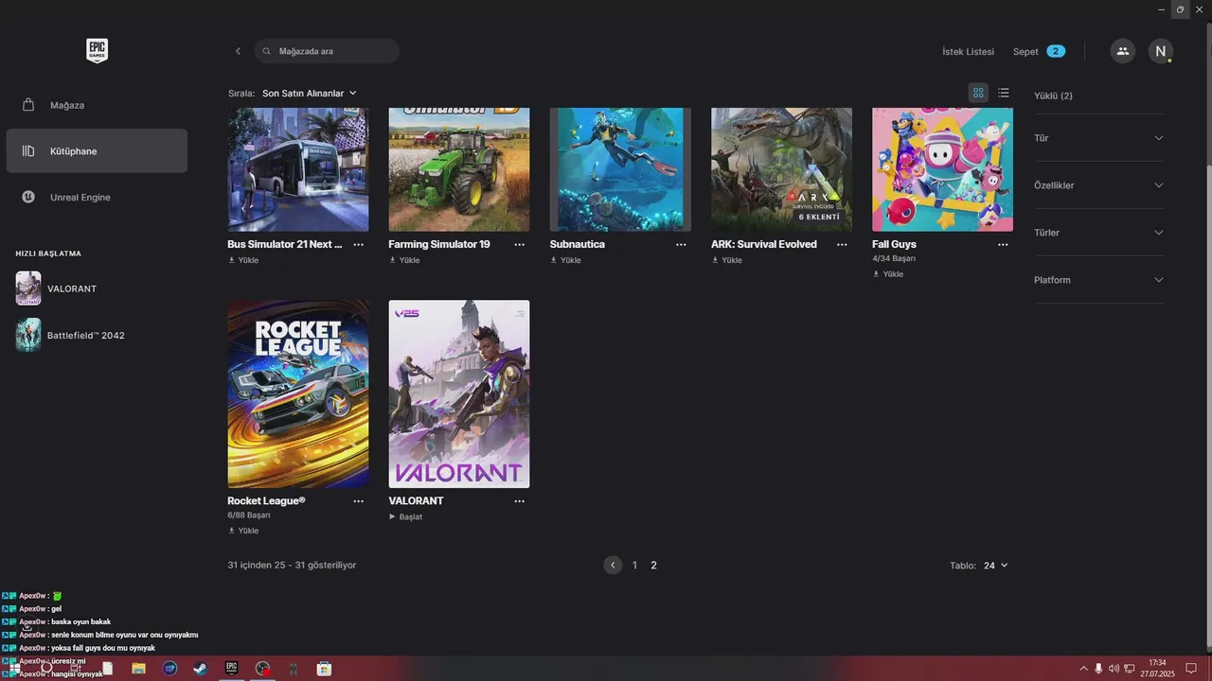Open the Son Satın Alınanlar sort dropdown
This screenshot has width=1212, height=681.
pyautogui.click(x=310, y=94)
